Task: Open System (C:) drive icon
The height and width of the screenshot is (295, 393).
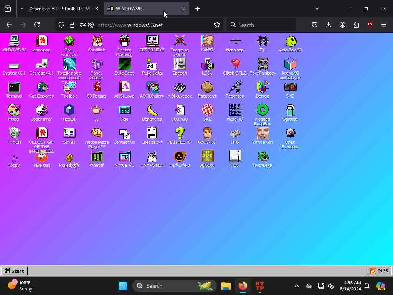Action: (x=14, y=66)
